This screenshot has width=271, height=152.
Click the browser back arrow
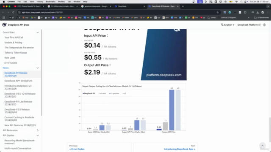coord(3,12)
